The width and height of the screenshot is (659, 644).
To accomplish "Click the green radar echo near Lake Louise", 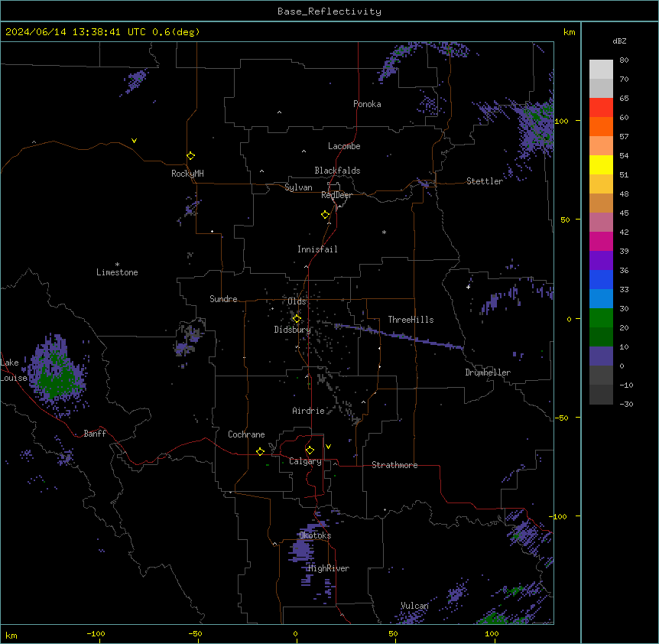I will point(54,376).
